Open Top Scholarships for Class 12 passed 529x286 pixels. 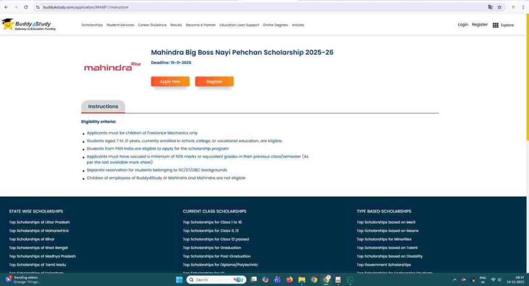pos(216,239)
